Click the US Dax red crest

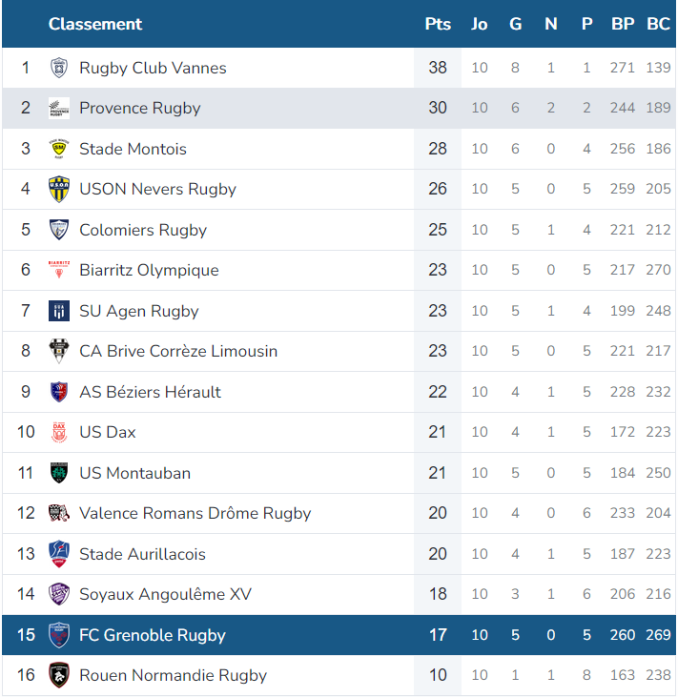pyautogui.click(x=59, y=432)
